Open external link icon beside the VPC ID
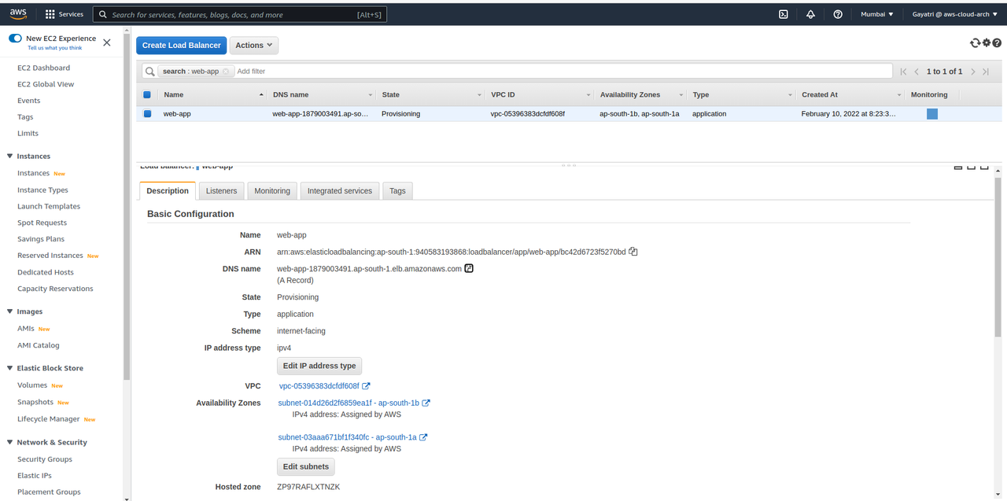 click(x=366, y=386)
